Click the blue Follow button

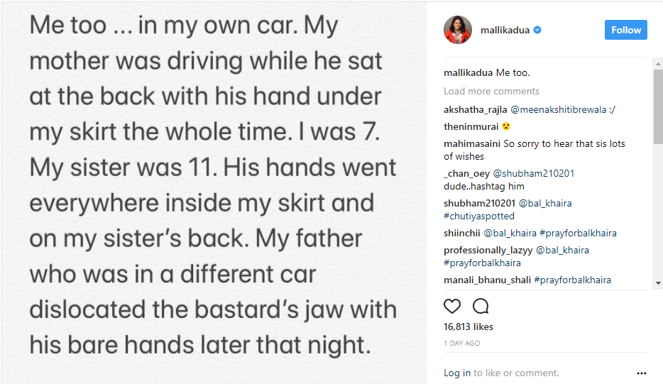[625, 30]
